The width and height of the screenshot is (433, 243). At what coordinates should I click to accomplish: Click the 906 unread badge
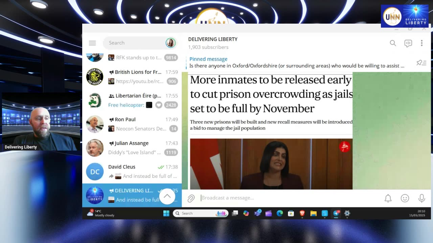click(x=172, y=81)
